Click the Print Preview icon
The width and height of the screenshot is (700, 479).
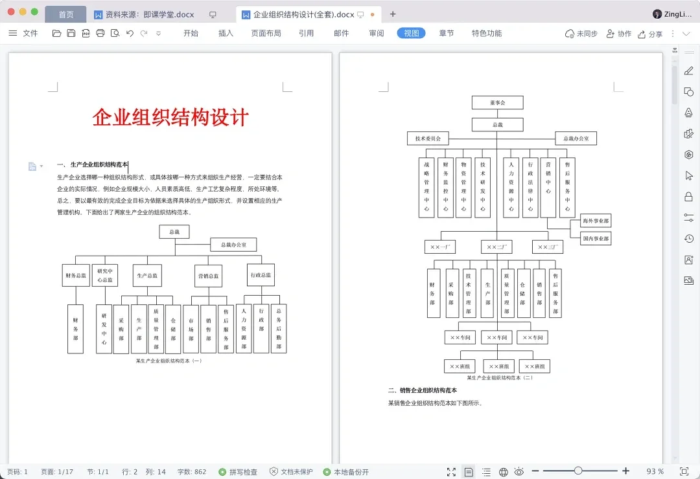[115, 34]
